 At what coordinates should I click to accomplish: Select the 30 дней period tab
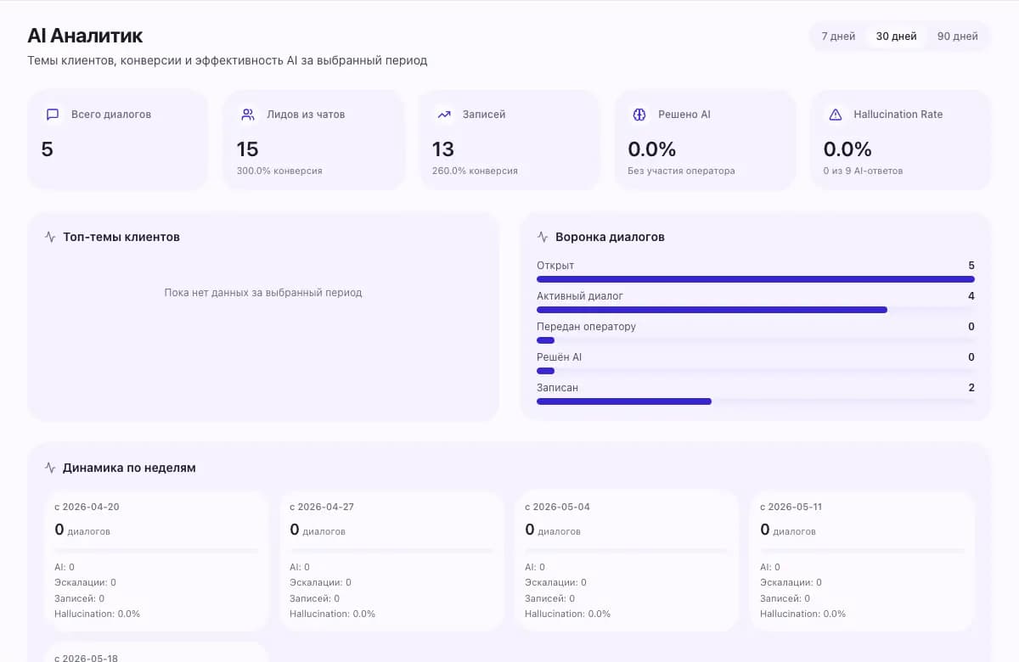click(896, 36)
